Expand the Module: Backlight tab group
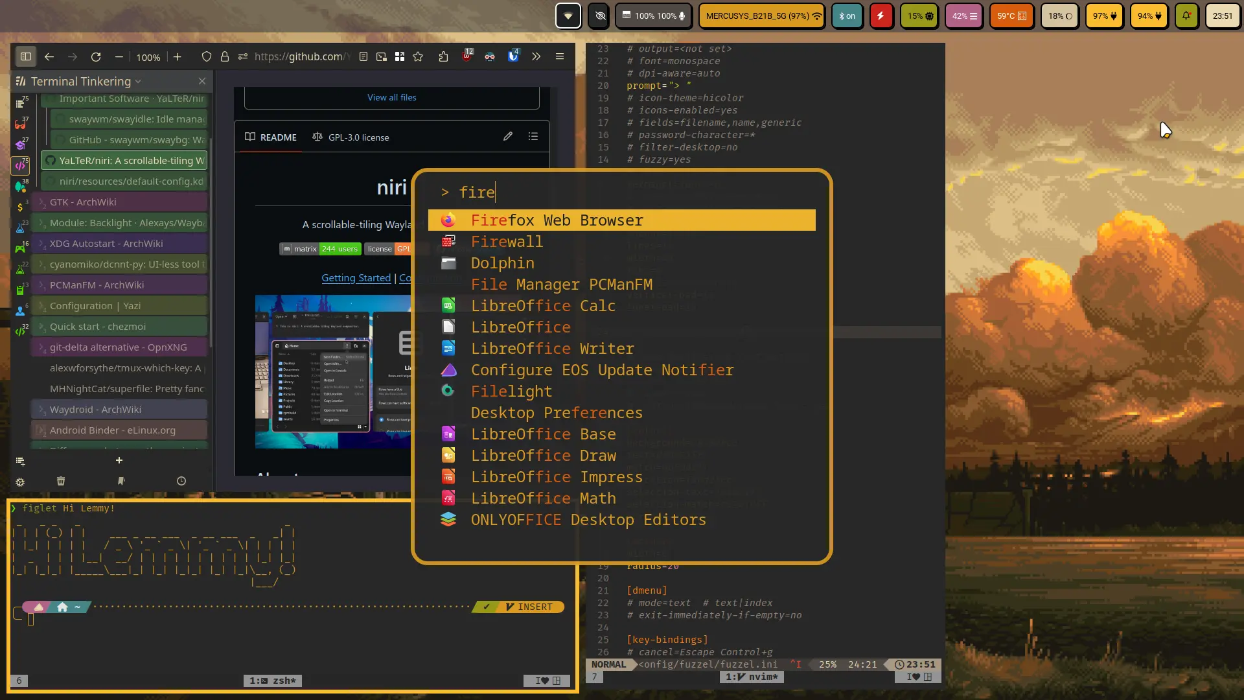 coord(41,224)
